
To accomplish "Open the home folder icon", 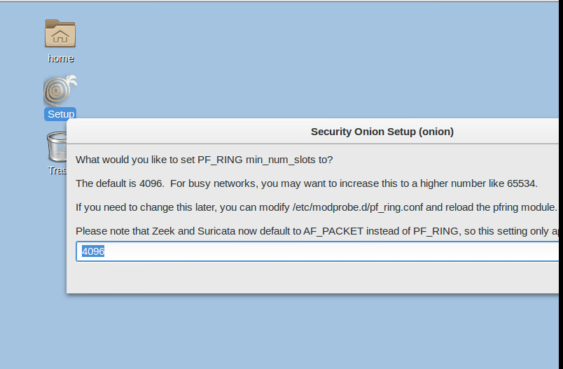I will click(x=60, y=34).
